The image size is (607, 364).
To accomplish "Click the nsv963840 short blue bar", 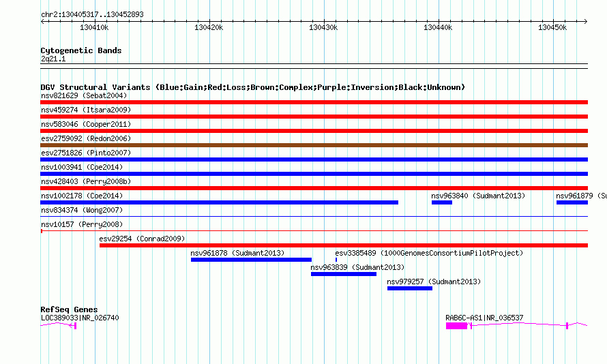I will point(442,202).
